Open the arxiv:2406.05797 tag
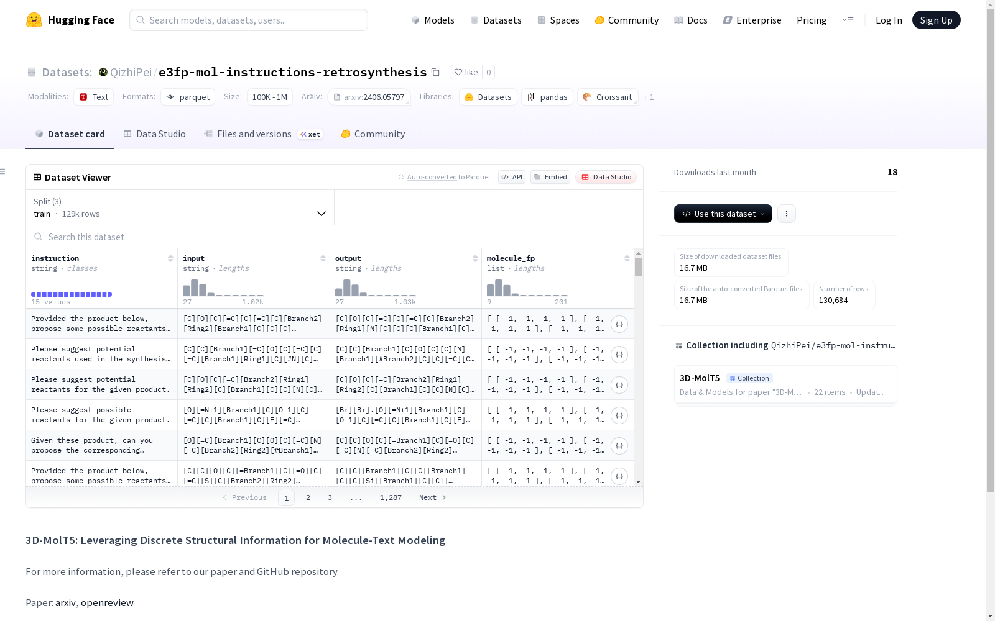The width and height of the screenshot is (995, 621). click(x=369, y=97)
